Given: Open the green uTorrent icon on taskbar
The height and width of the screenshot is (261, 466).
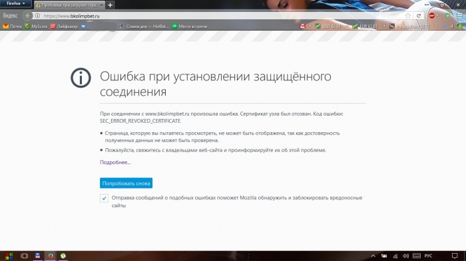Looking at the screenshot, I should pyautogui.click(x=63, y=256).
